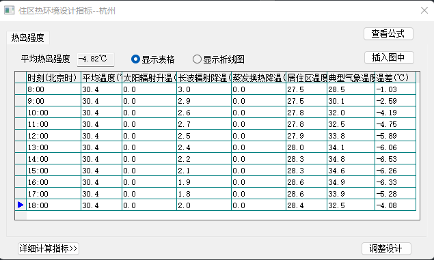
Task: Click the 长波辐射降温 cell 1.9
Action: 204,182
